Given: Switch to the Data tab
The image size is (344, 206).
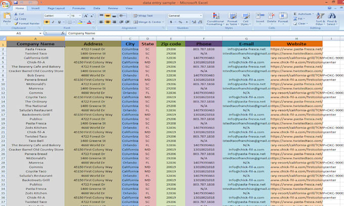Looking at the screenshot, I should point(97,8).
